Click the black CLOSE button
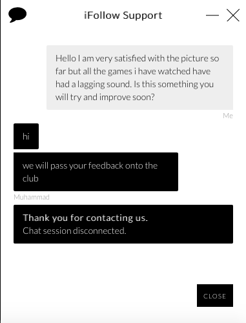The image size is (246, 323). (215, 295)
